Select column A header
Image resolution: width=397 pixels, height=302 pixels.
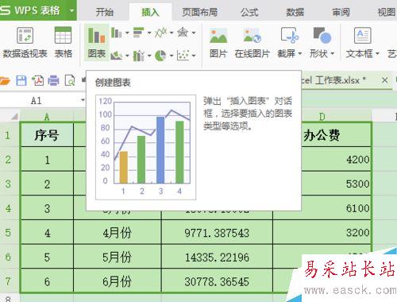[47, 116]
